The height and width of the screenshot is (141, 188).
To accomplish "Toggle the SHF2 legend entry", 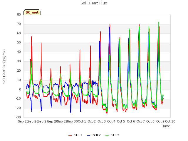I will tap(94, 135).
